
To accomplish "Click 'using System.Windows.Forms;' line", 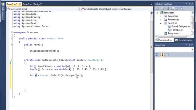I will click(x=32, y=26).
